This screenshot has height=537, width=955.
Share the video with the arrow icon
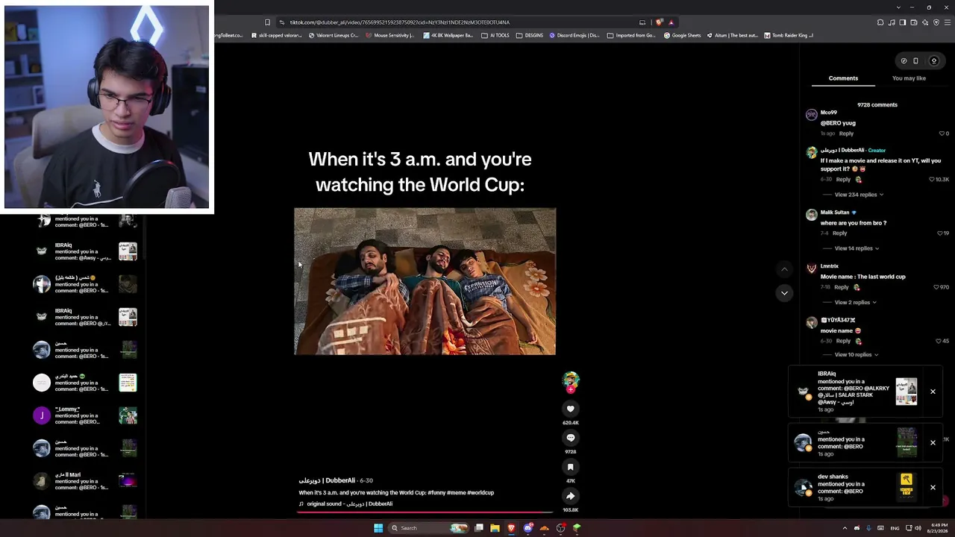570,496
